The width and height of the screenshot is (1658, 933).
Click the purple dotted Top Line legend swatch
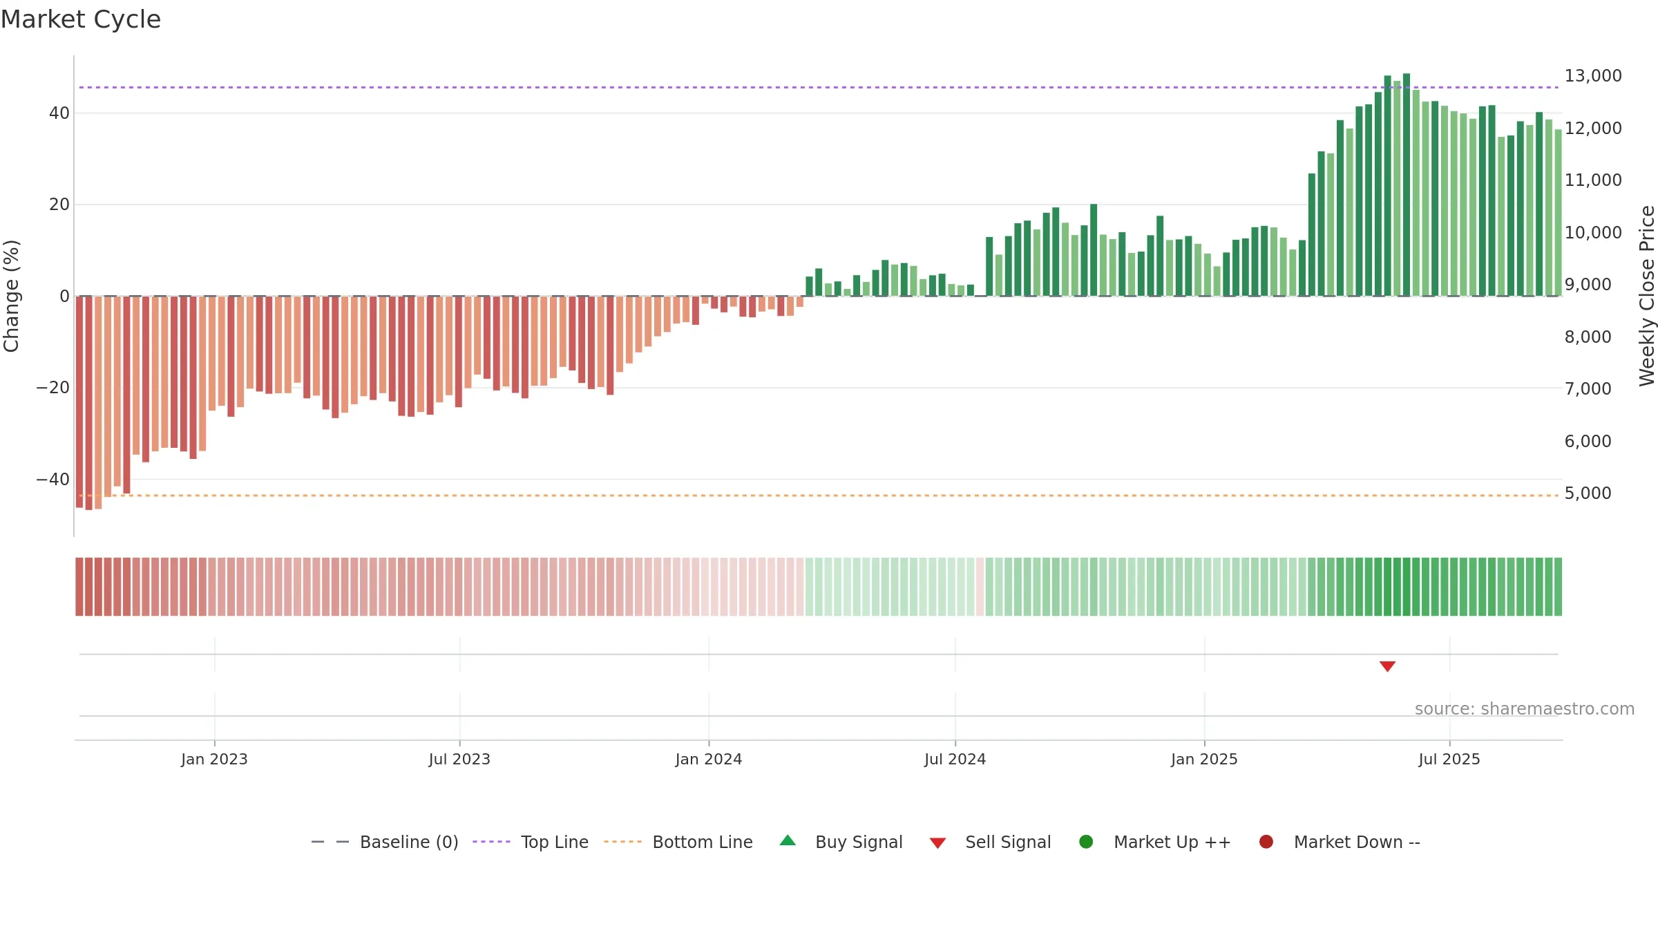pos(491,842)
